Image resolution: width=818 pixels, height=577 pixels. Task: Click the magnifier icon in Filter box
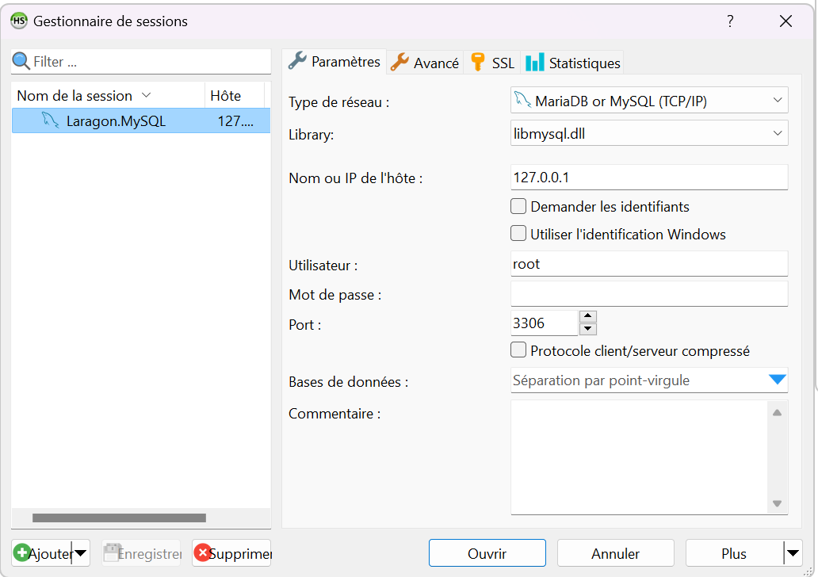21,61
